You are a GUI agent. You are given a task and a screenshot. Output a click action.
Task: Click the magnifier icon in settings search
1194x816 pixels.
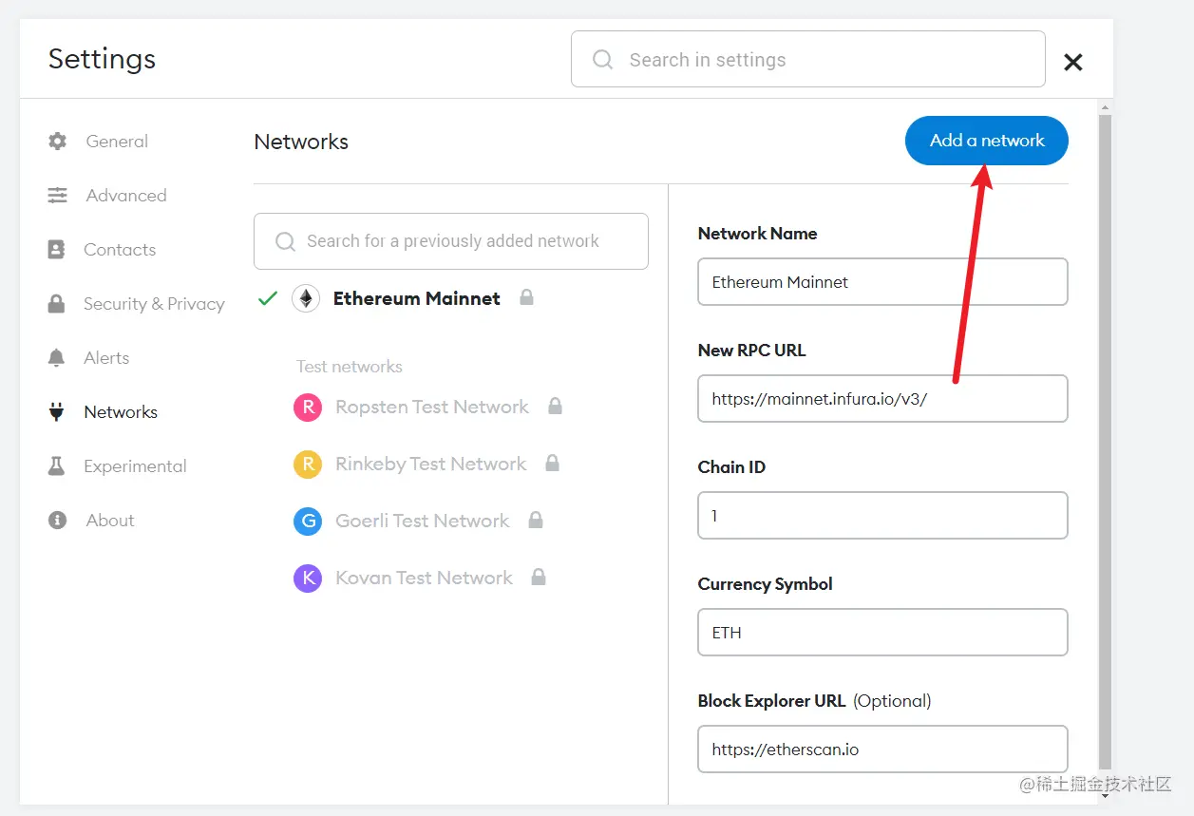tap(603, 60)
